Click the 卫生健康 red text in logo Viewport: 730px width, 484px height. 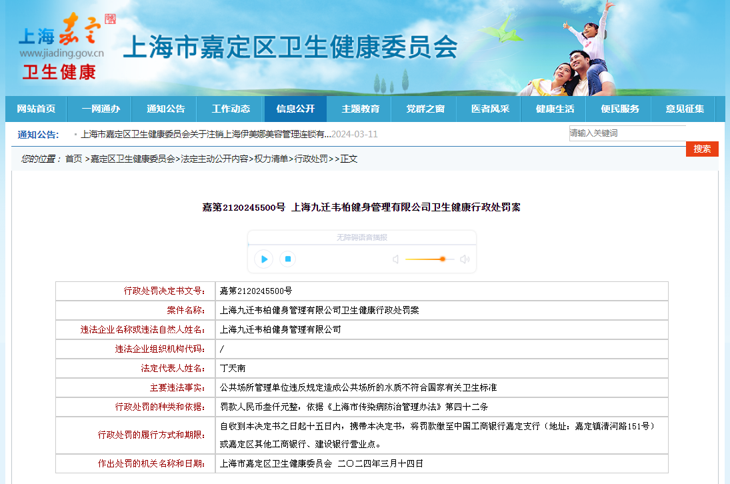pos(59,73)
